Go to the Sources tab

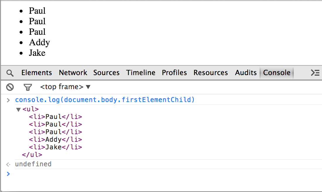coord(106,73)
